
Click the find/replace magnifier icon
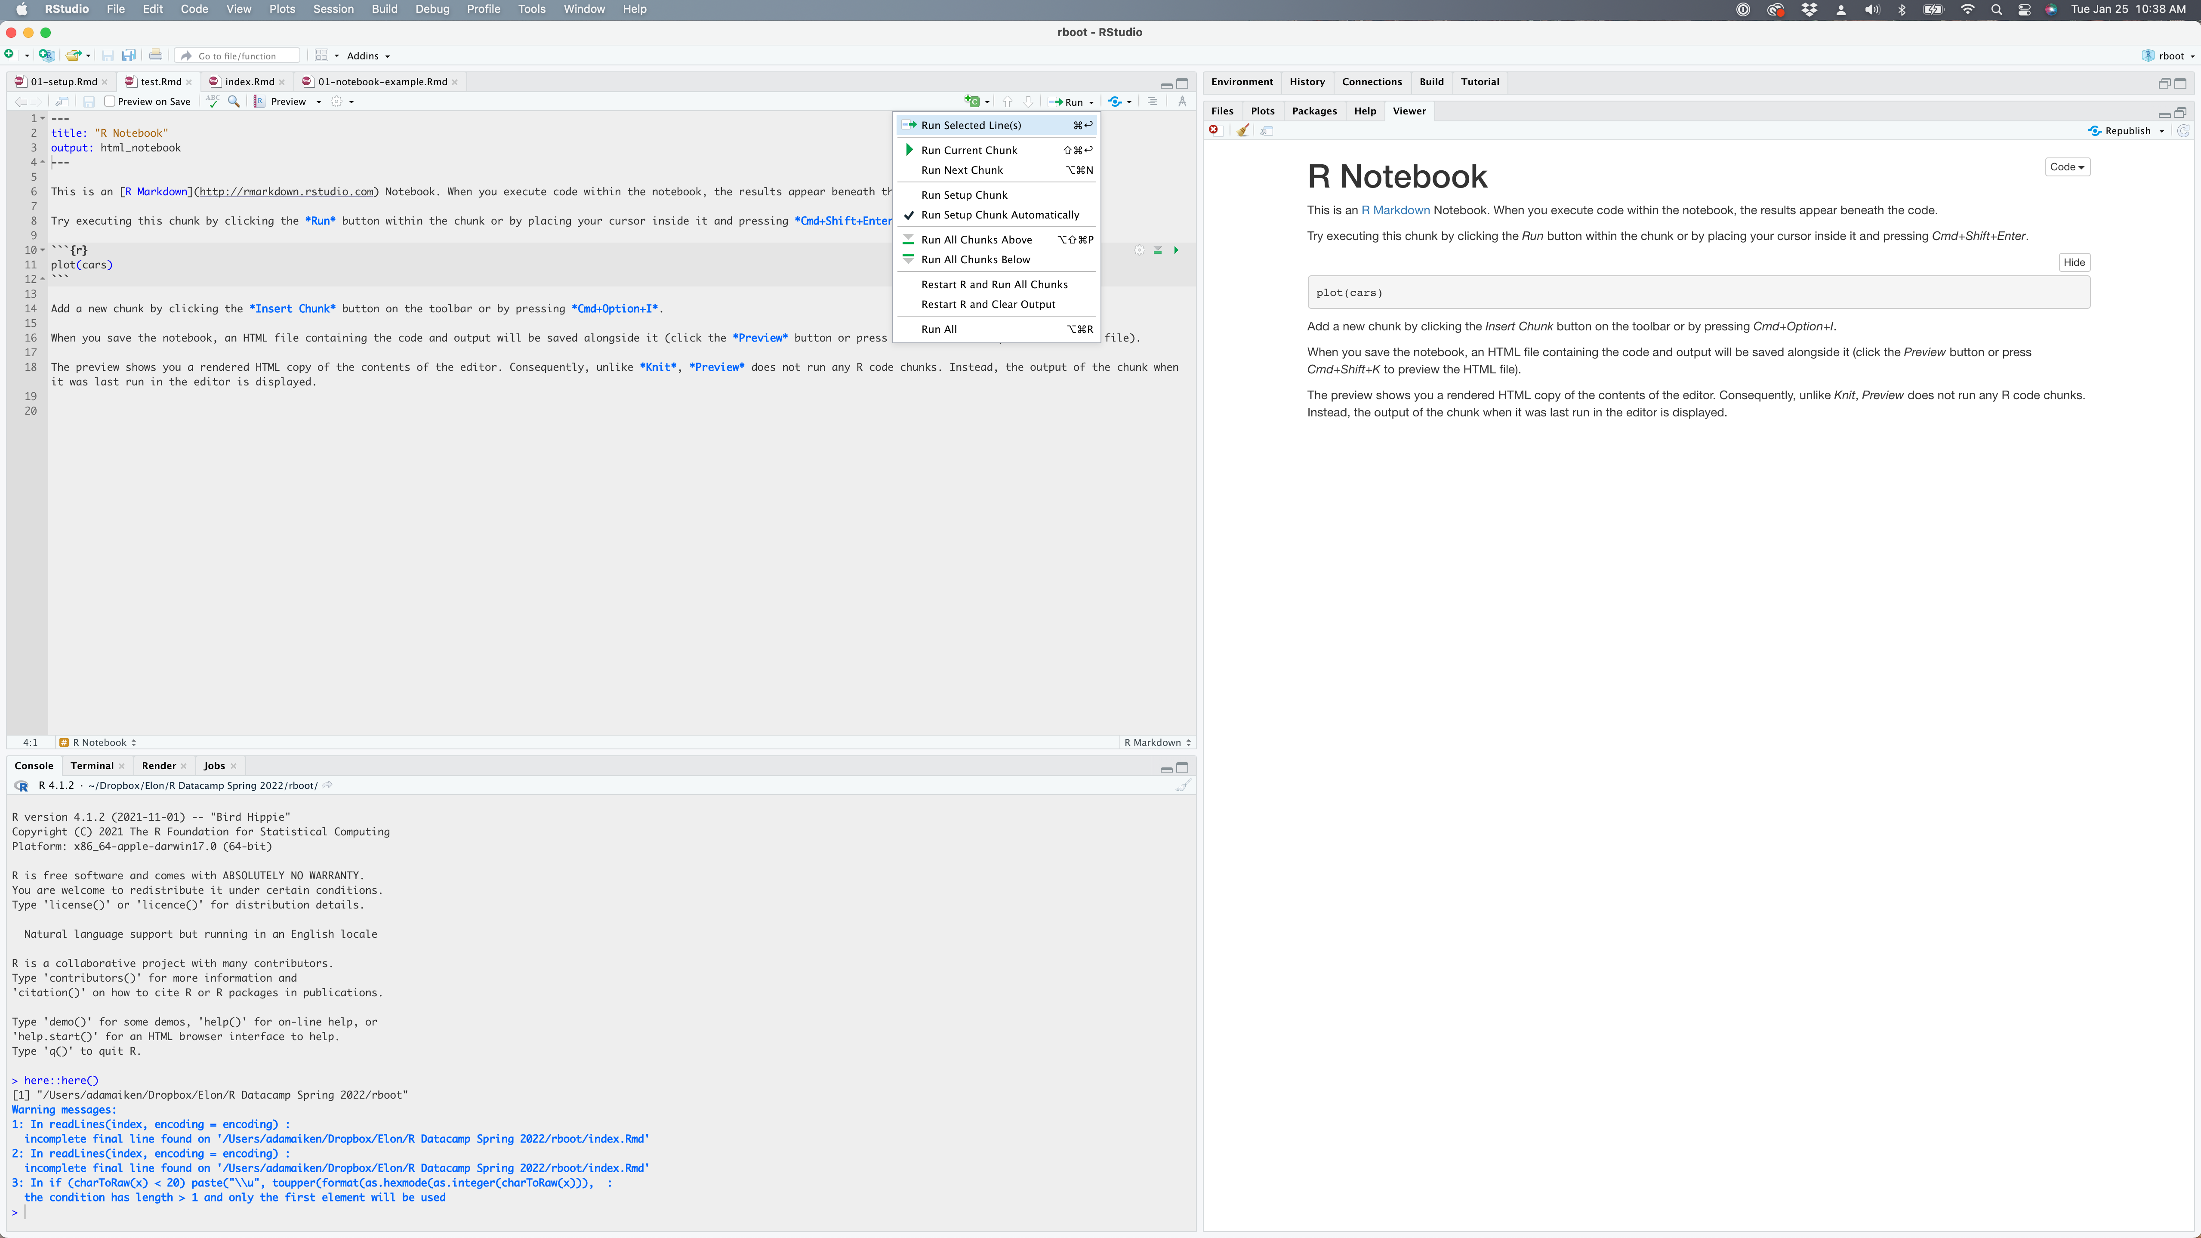tap(233, 101)
